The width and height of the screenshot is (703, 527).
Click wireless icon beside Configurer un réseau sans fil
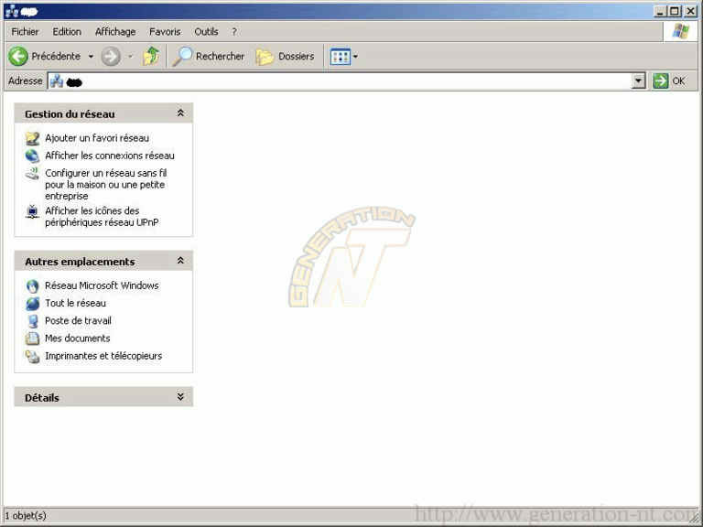tap(32, 174)
